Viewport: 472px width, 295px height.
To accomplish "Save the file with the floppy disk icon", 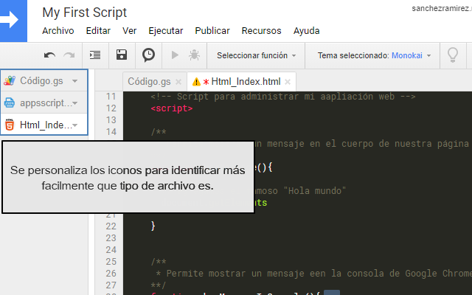I will [x=122, y=55].
